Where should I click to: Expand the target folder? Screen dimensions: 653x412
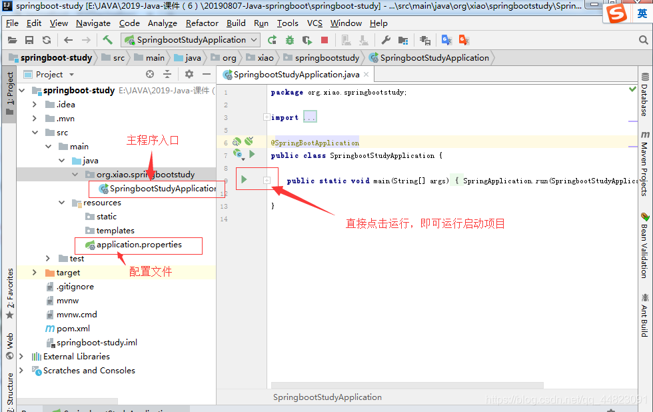click(x=35, y=273)
